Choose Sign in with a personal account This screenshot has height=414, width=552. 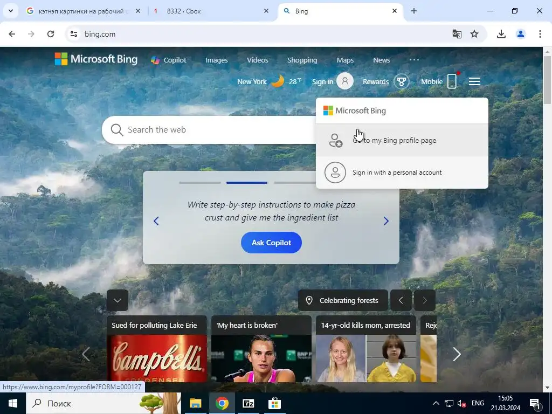402,172
